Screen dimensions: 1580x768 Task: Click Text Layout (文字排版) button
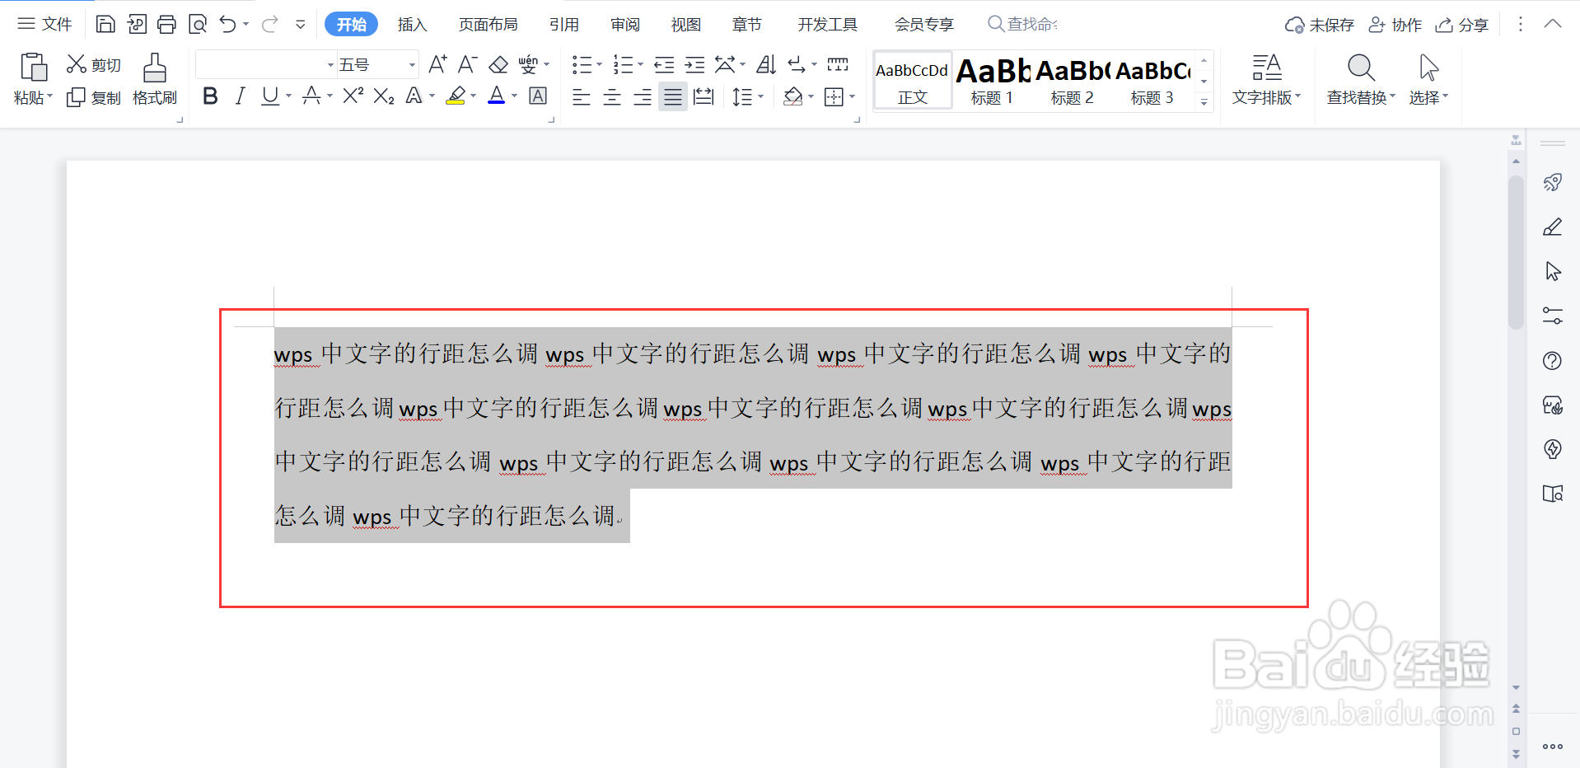coord(1266,80)
